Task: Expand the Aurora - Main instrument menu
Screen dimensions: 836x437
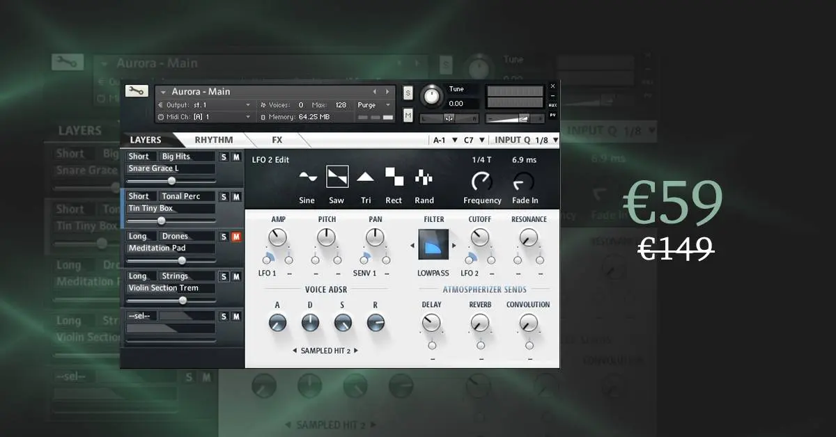Action: point(162,92)
